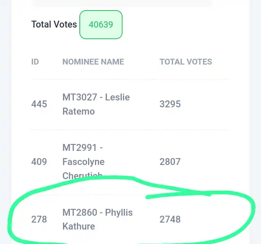This screenshot has height=244, width=261.
Task: Click the surname Kathure
Action: click(79, 226)
